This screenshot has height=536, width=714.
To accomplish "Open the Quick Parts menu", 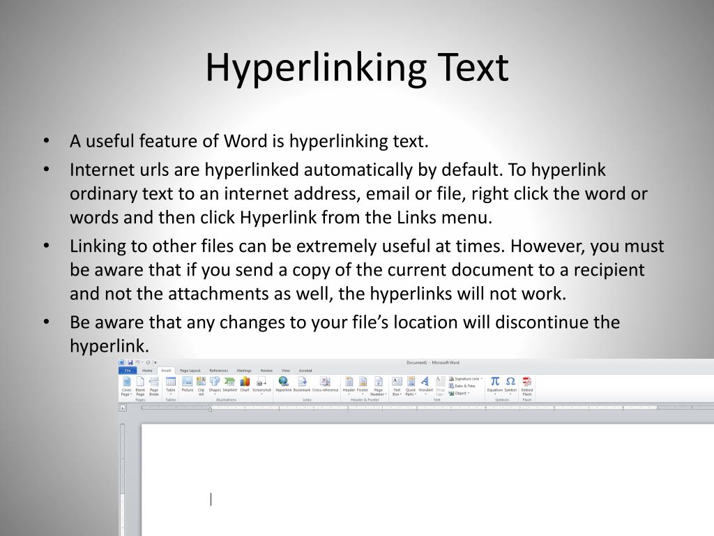I will click(411, 385).
